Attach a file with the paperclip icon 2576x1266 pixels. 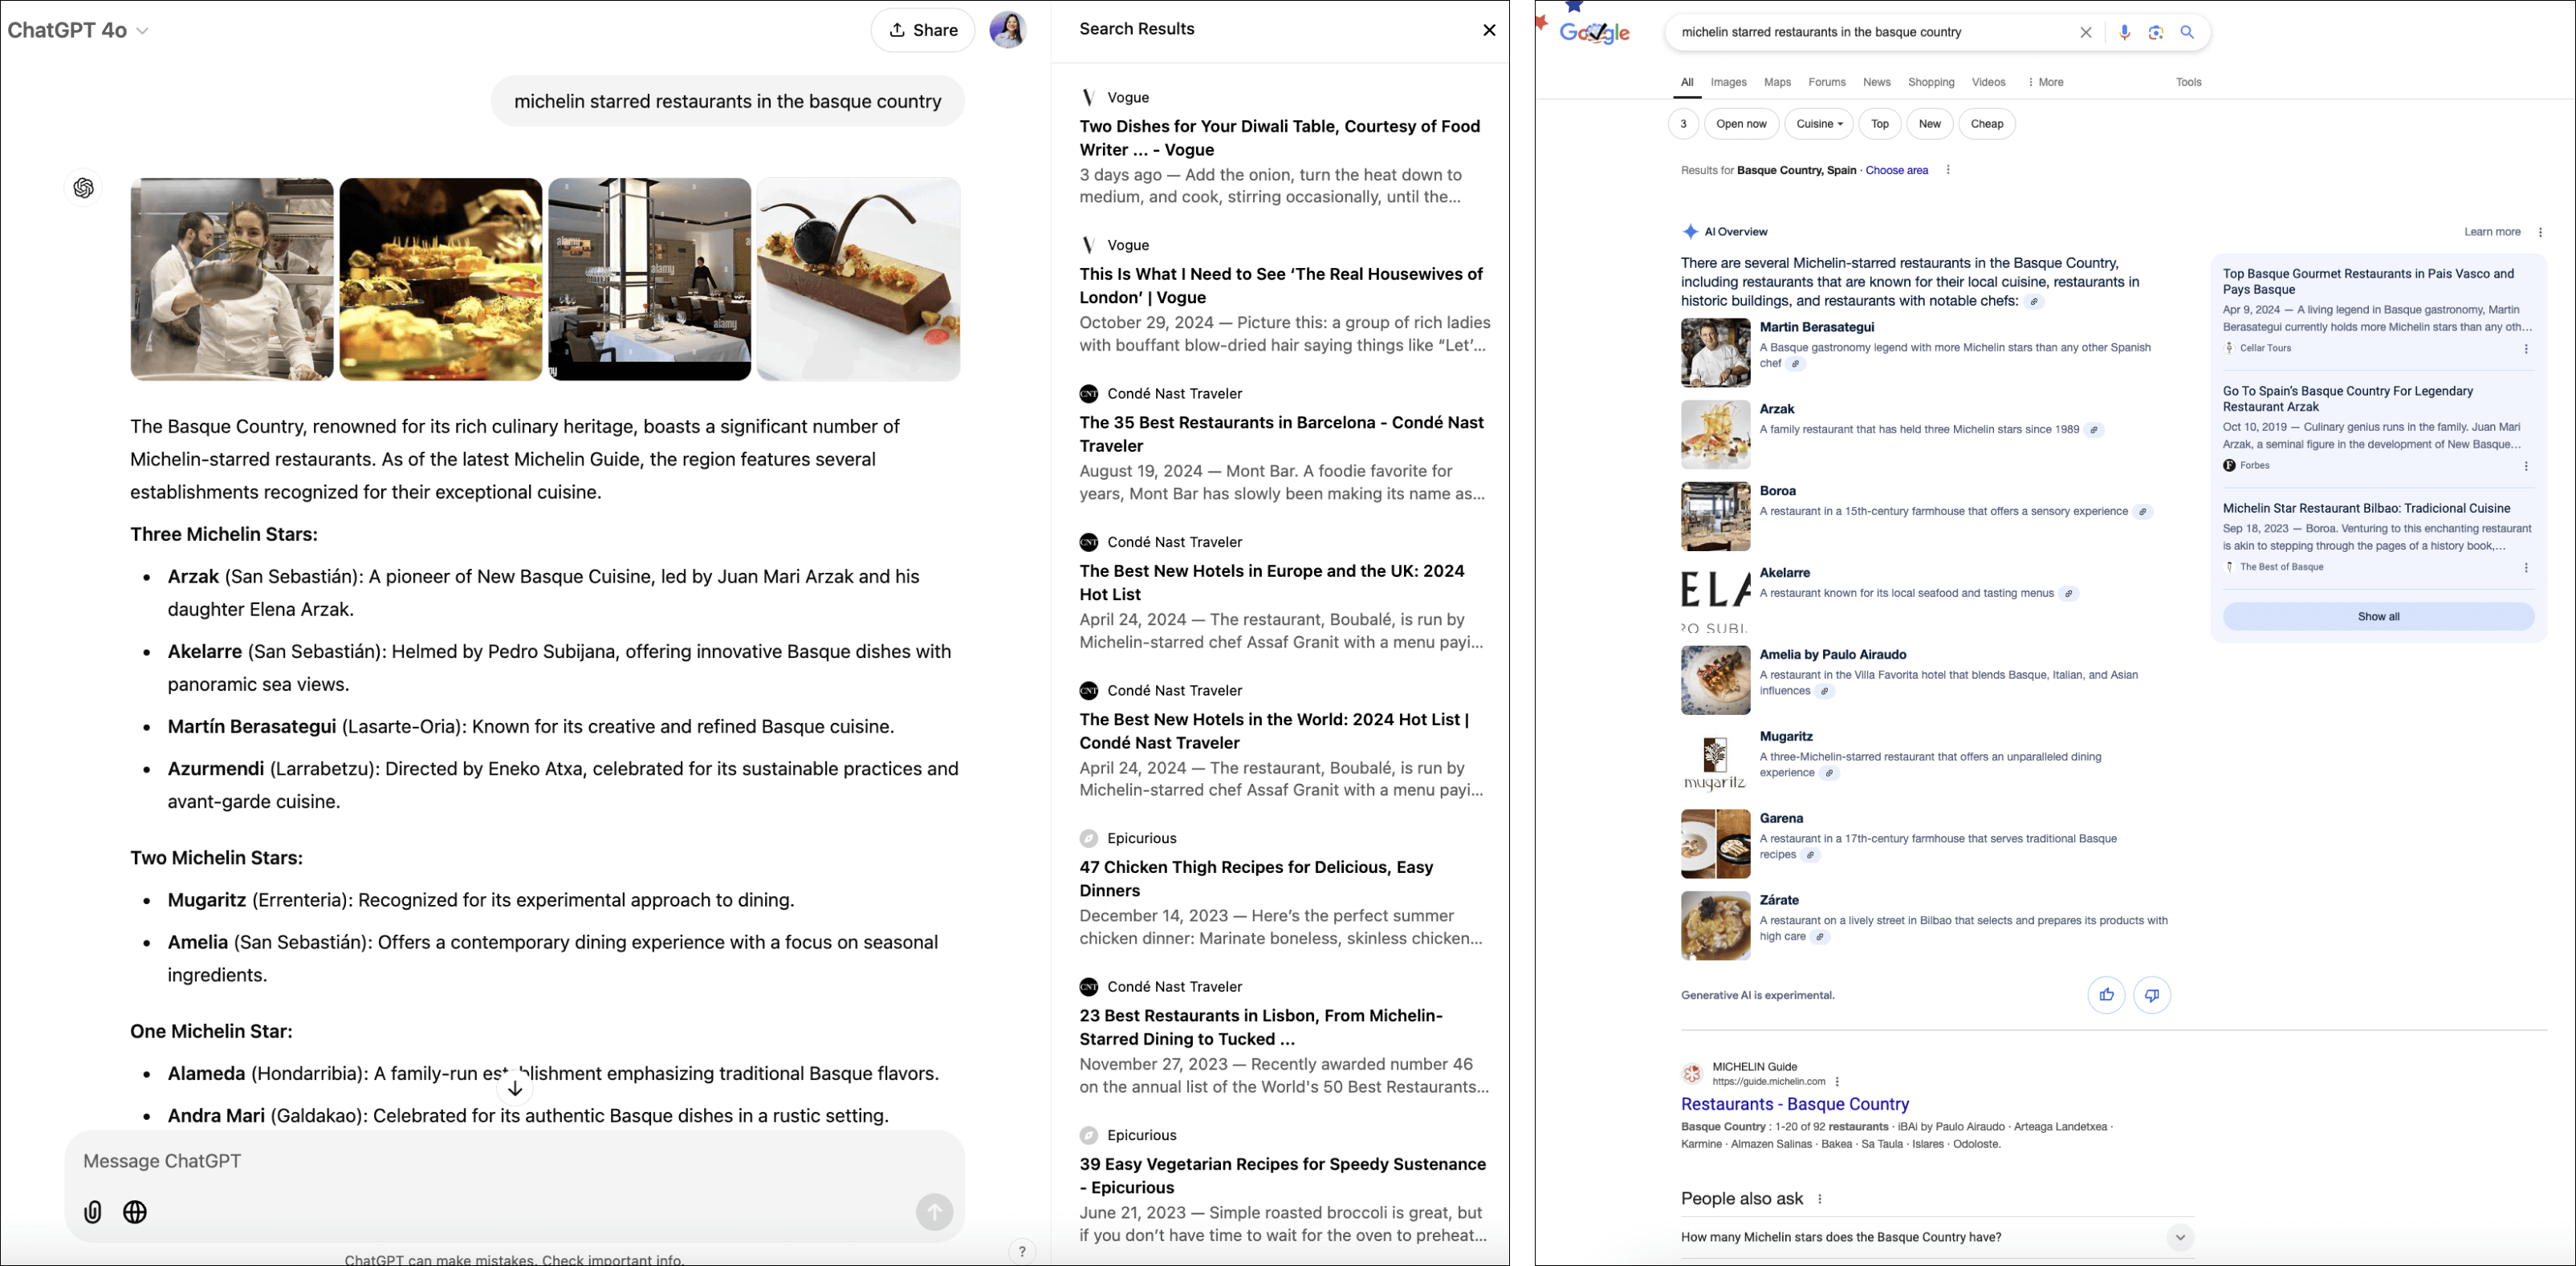pos(92,1212)
